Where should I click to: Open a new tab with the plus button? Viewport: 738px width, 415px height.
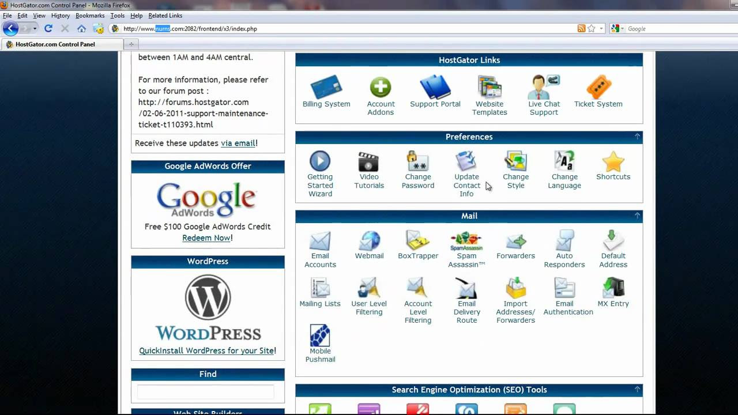pos(131,44)
